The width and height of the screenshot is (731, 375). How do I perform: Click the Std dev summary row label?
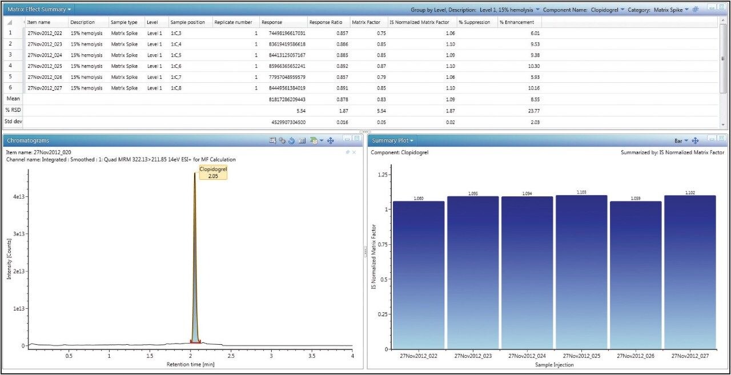click(x=13, y=121)
